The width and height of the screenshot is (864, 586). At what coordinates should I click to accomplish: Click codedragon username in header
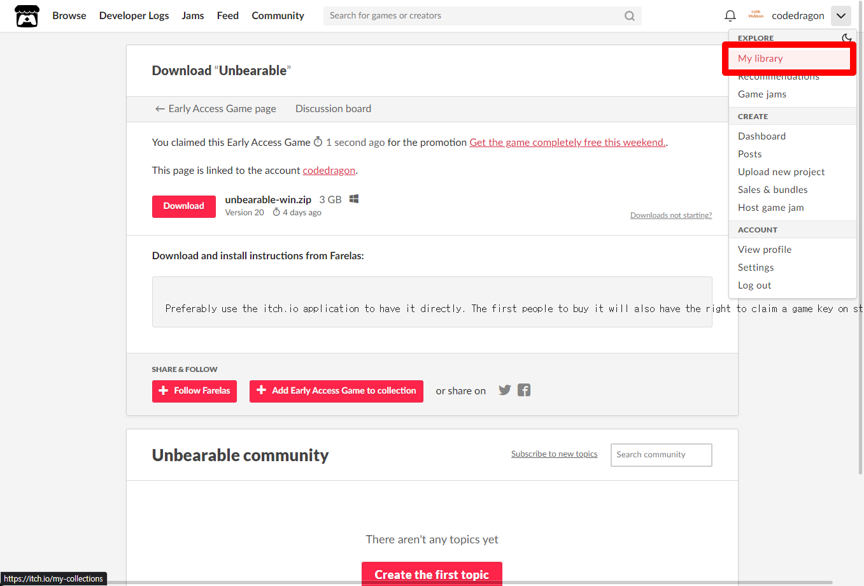[798, 16]
